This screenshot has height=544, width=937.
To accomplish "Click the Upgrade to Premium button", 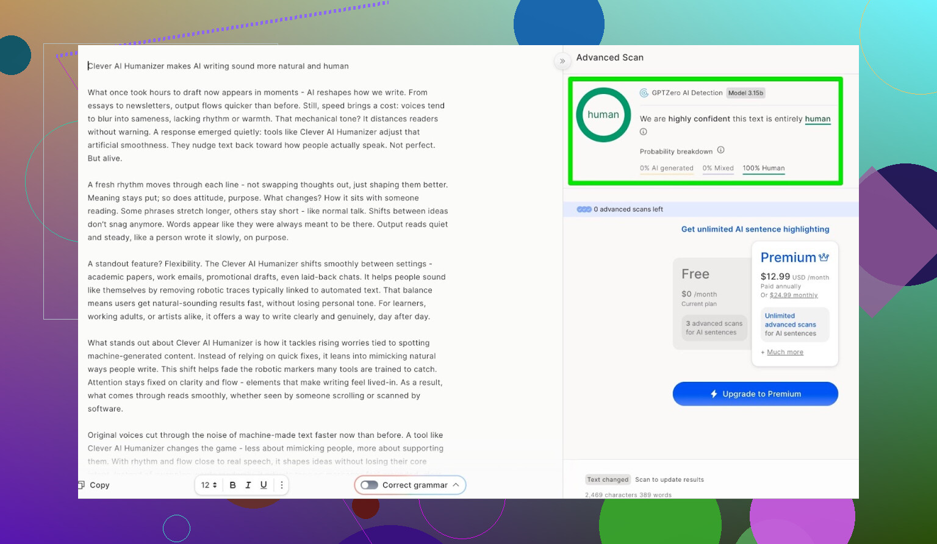I will pos(755,394).
